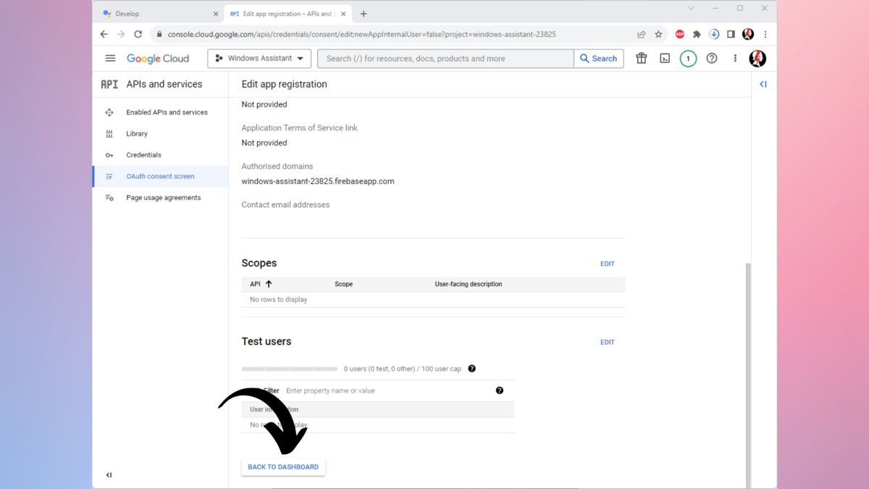Click Back to Dashboard button
This screenshot has height=489, width=869.
coord(283,467)
